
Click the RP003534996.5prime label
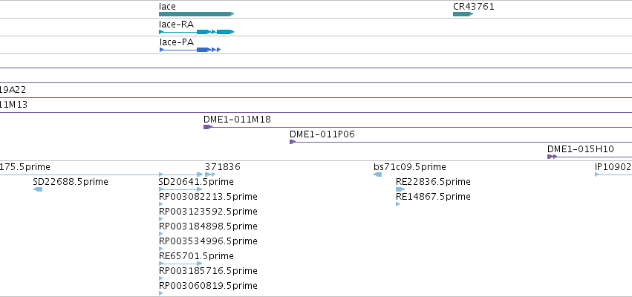point(208,241)
